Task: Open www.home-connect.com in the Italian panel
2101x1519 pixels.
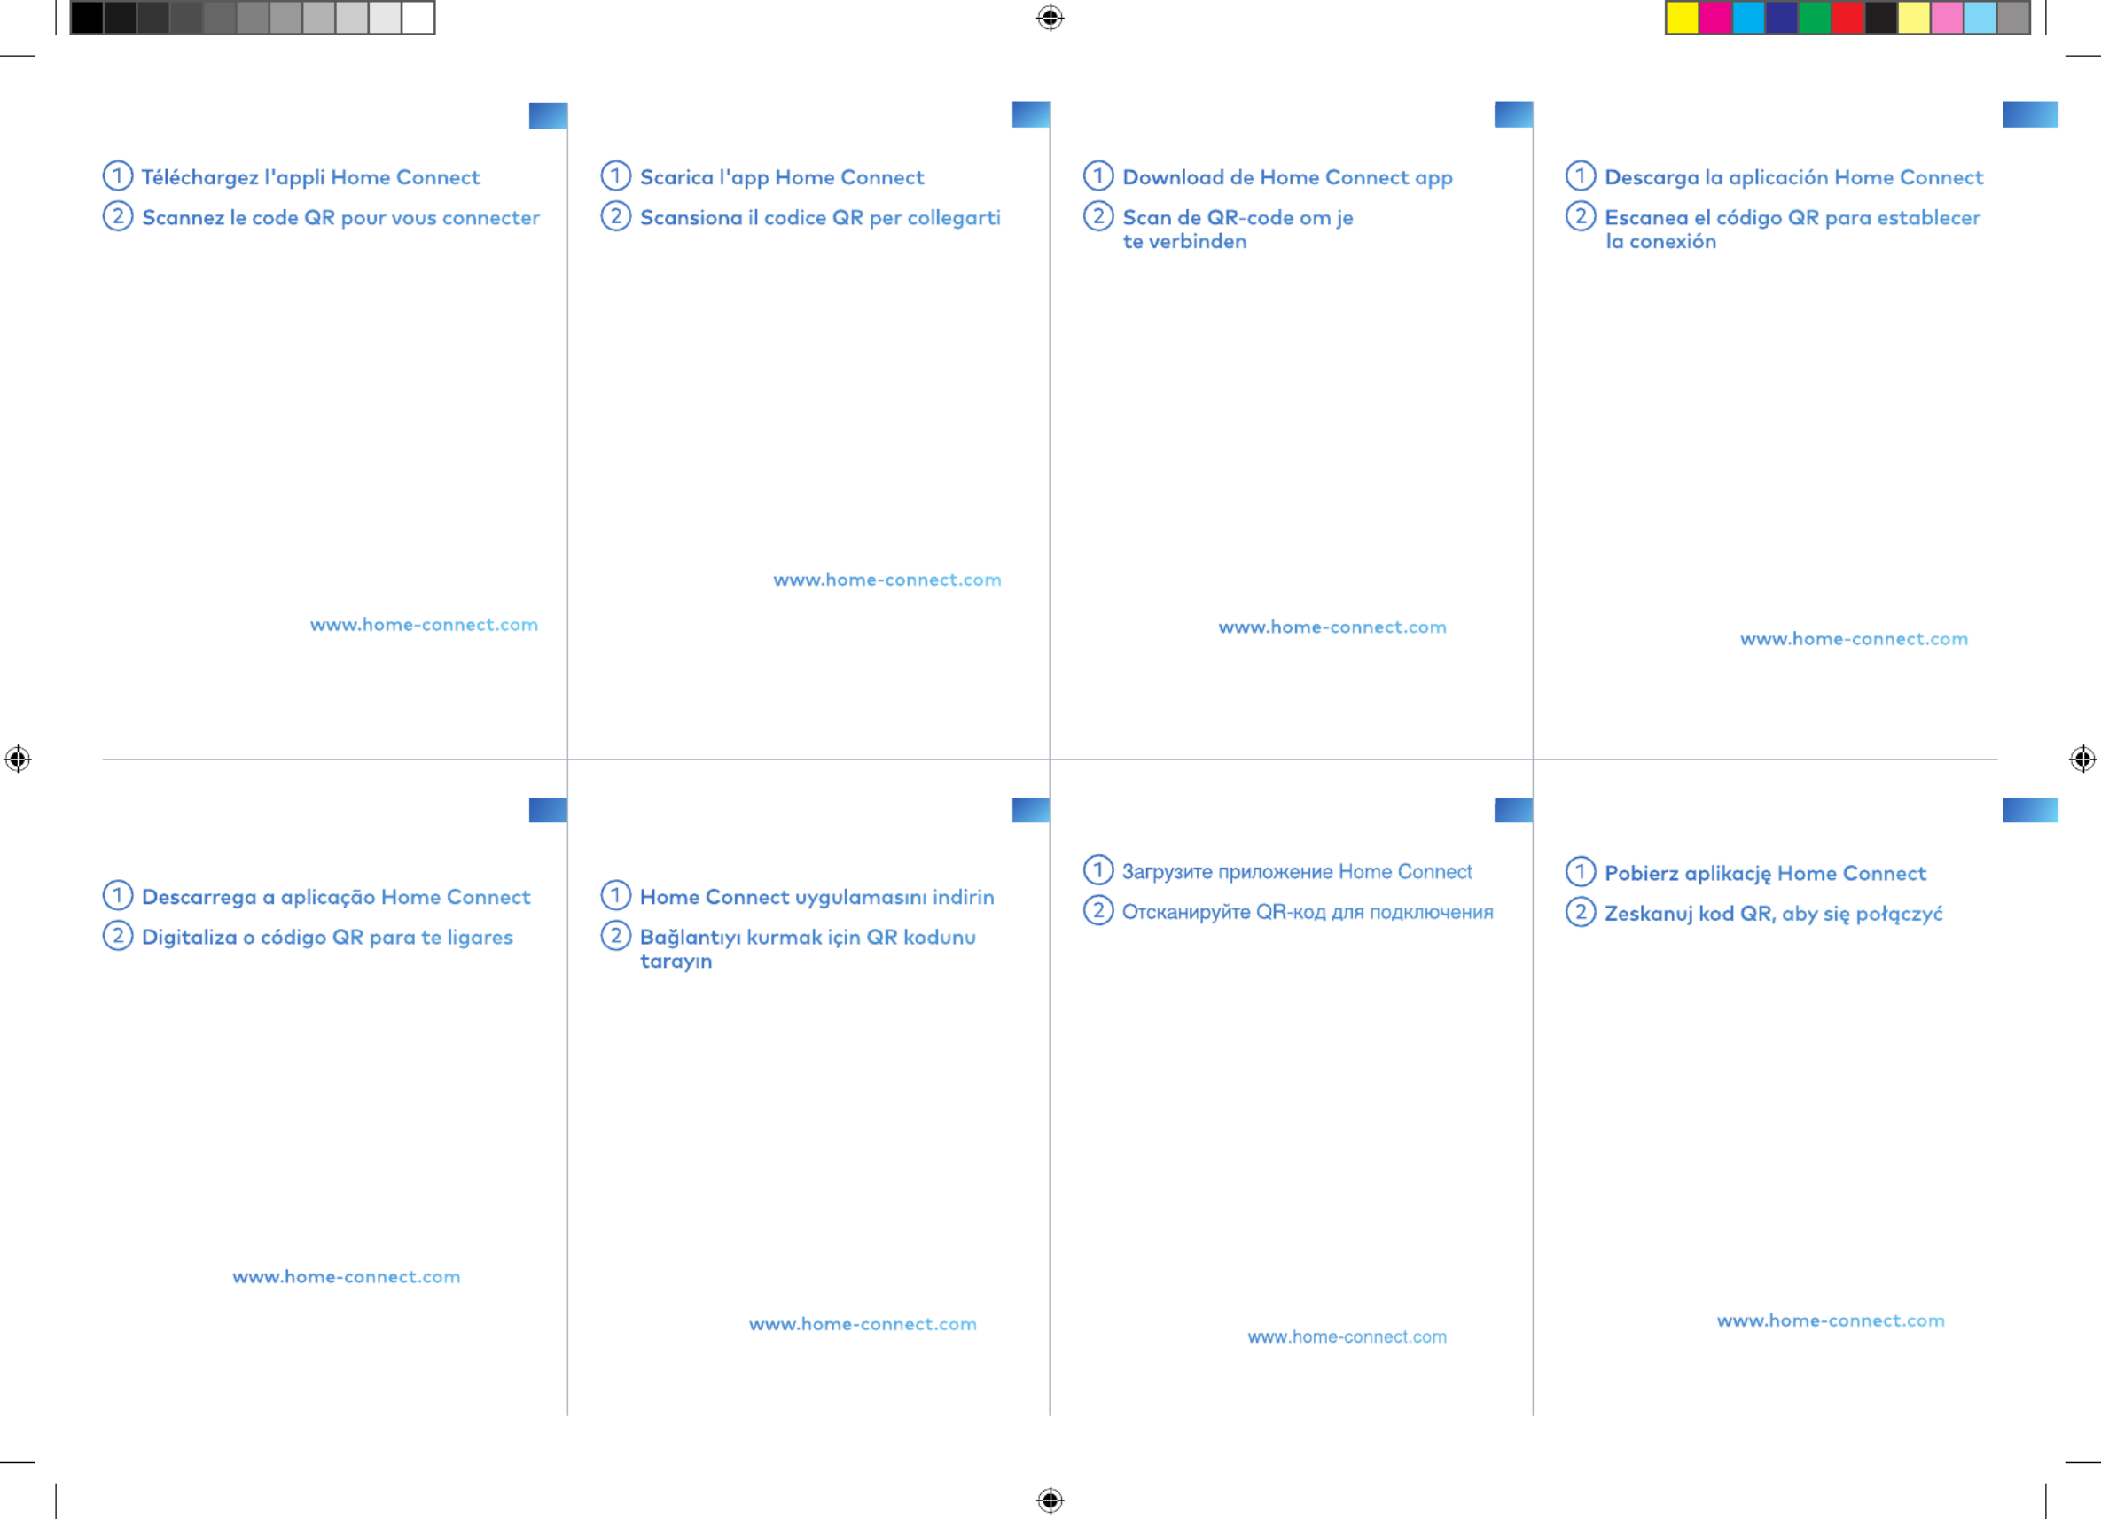Action: tap(887, 580)
